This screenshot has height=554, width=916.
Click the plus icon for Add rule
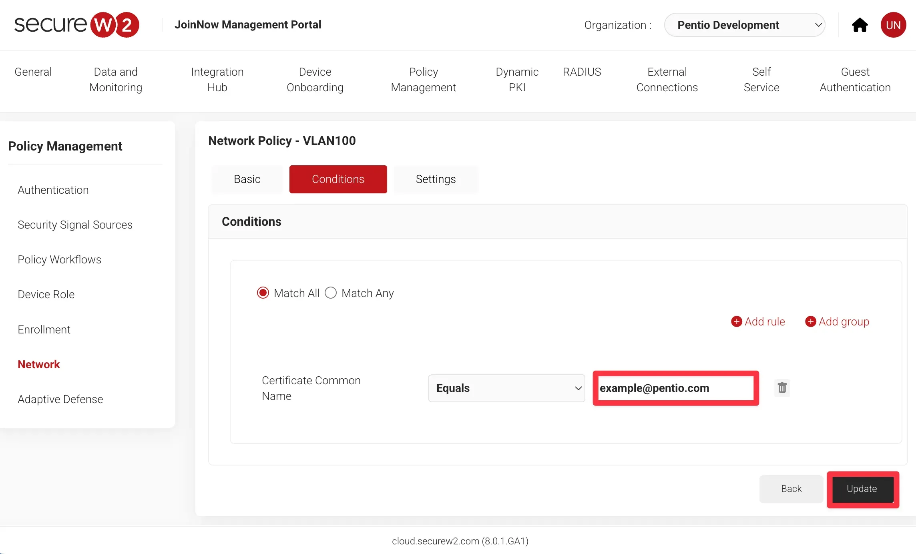point(736,321)
